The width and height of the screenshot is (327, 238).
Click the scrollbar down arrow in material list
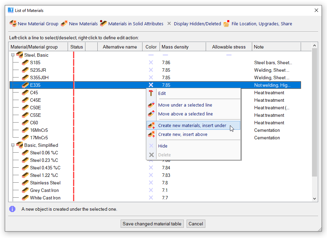pyautogui.click(x=314, y=198)
